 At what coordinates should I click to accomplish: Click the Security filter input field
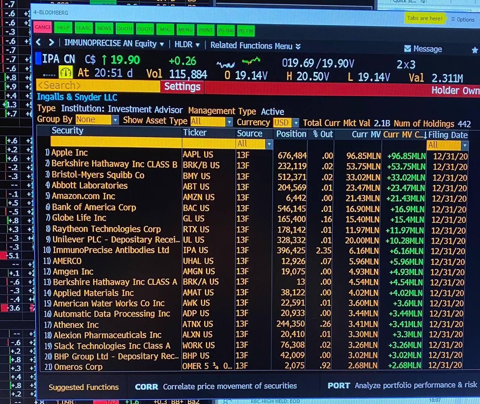pos(116,142)
